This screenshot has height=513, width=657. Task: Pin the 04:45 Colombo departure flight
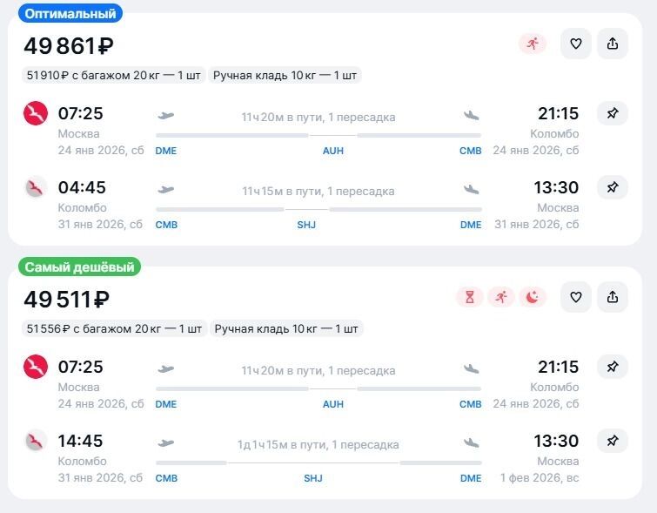[x=613, y=187]
